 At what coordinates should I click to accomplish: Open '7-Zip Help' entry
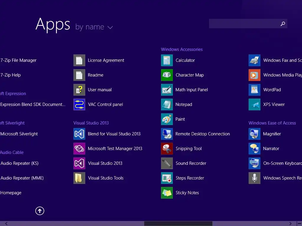pyautogui.click(x=10, y=75)
